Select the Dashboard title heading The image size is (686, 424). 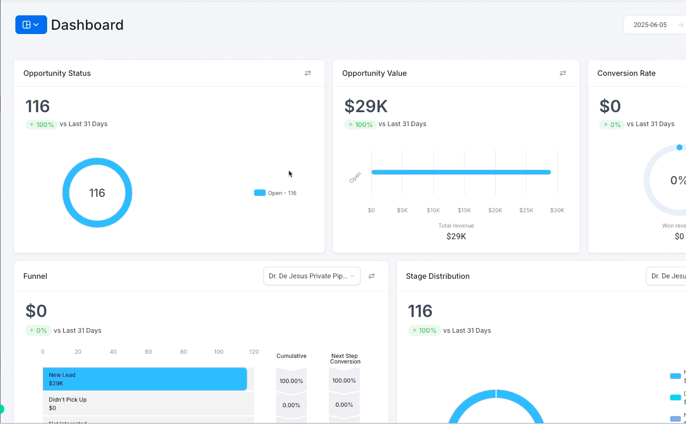coord(87,25)
